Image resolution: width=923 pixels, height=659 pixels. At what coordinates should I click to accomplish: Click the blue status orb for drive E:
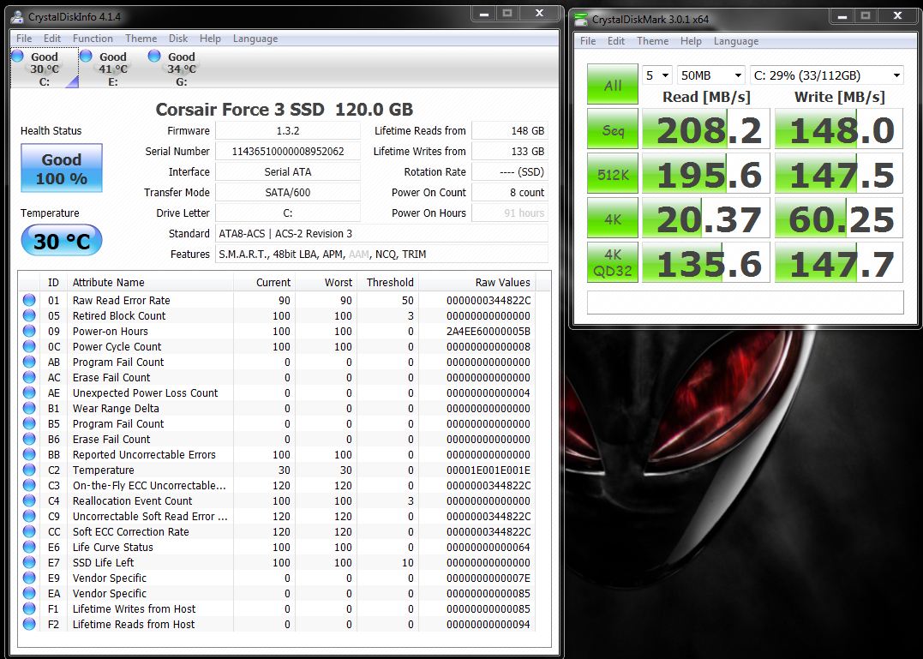pyautogui.click(x=86, y=56)
